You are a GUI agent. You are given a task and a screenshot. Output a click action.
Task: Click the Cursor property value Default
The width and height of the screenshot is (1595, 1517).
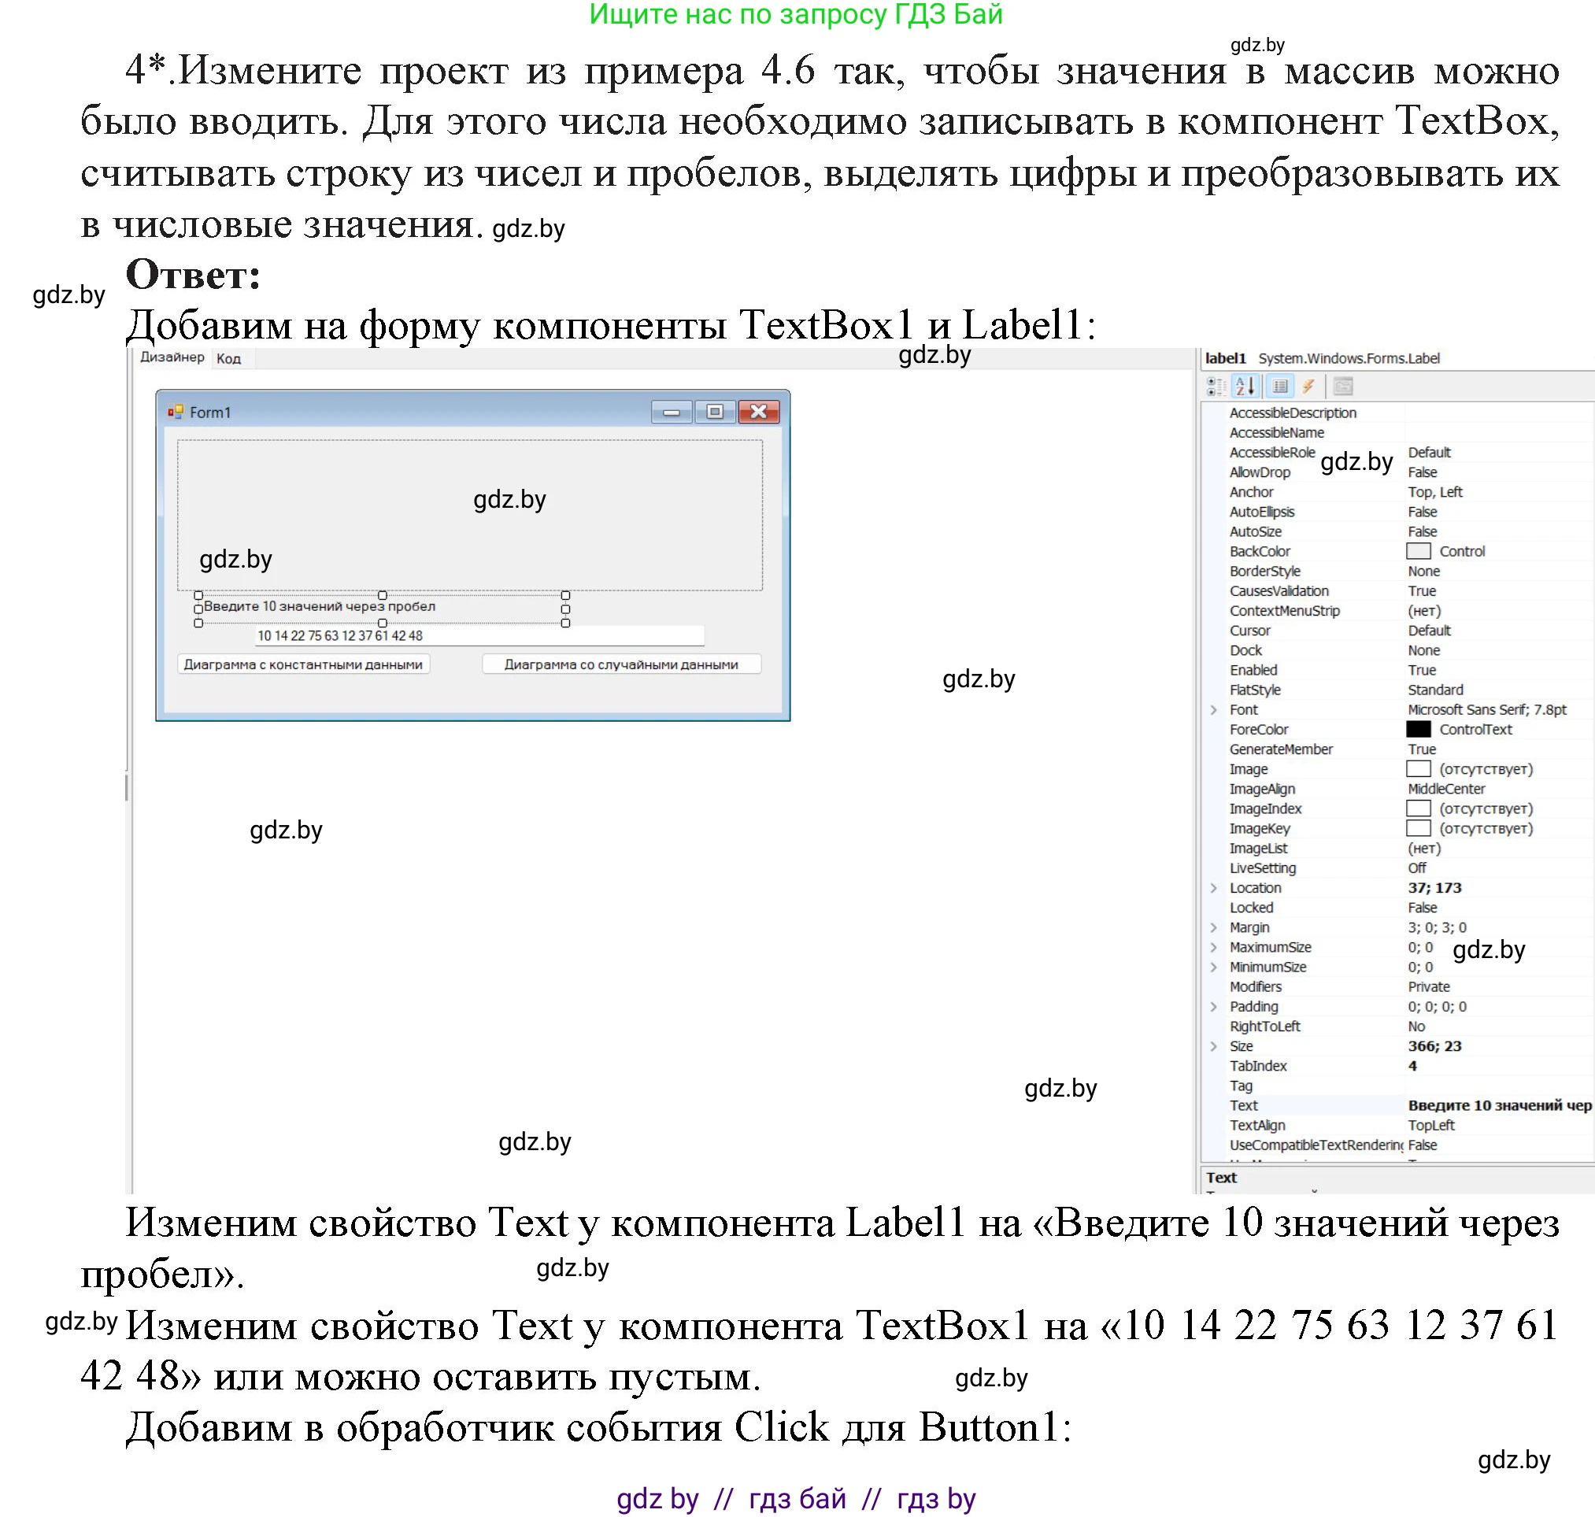point(1428,631)
